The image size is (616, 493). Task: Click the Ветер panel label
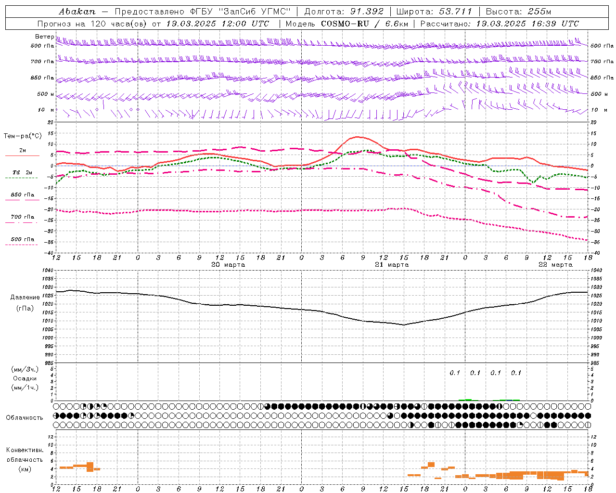coord(44,37)
